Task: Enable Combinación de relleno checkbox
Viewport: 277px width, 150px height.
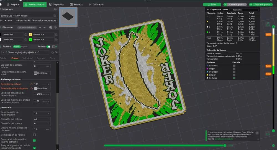Action: click(x=34, y=135)
